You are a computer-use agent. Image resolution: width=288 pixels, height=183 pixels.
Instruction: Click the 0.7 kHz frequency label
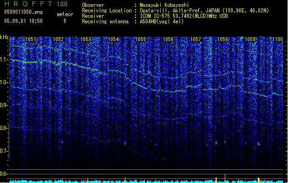tap(4, 151)
